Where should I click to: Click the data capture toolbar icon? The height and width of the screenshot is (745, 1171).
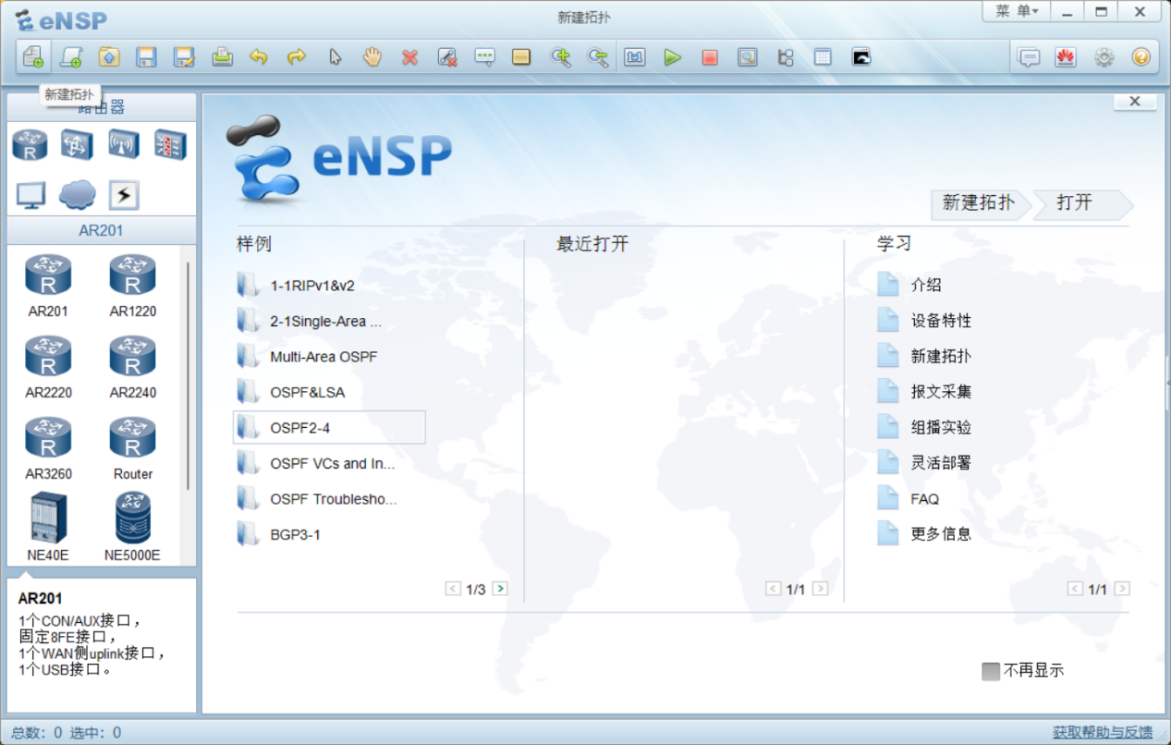coord(747,57)
